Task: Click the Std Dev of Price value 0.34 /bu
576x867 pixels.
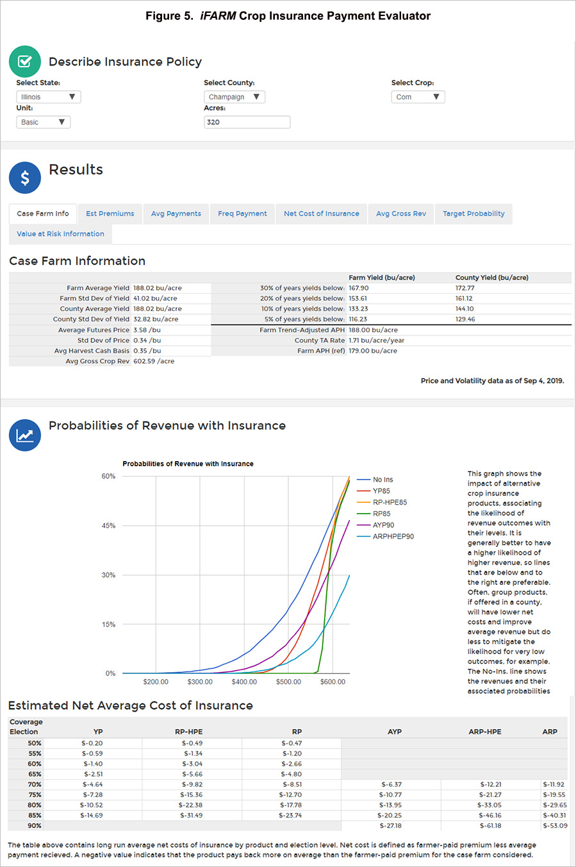Action: [147, 341]
